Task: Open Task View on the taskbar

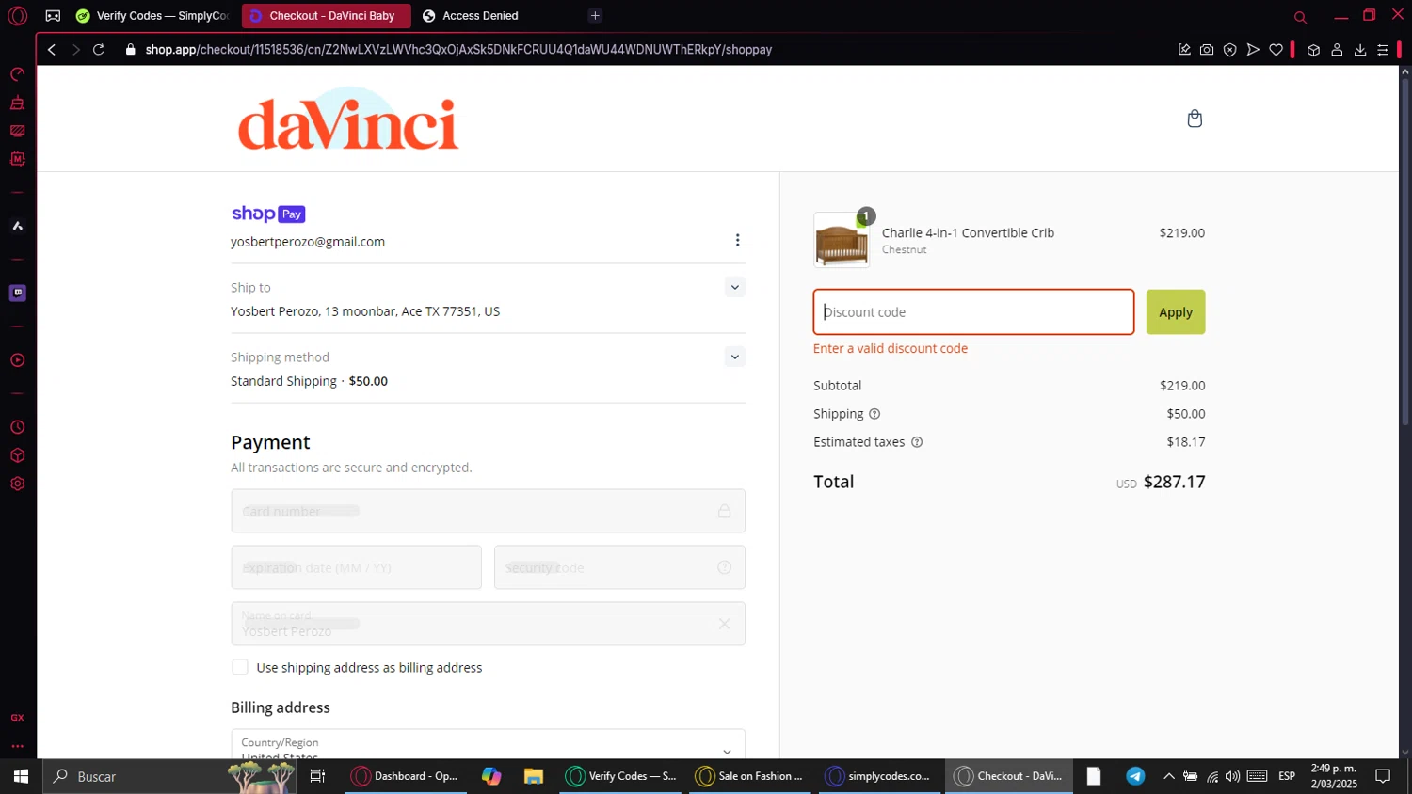Action: click(x=317, y=776)
